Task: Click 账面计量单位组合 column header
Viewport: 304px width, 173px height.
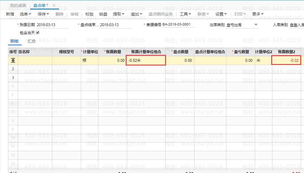Action: tap(146, 52)
